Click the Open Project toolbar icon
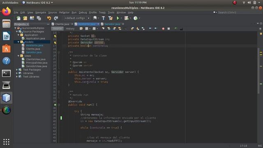Image resolution: width=263 pixels, height=148 pixels. pos(32,18)
